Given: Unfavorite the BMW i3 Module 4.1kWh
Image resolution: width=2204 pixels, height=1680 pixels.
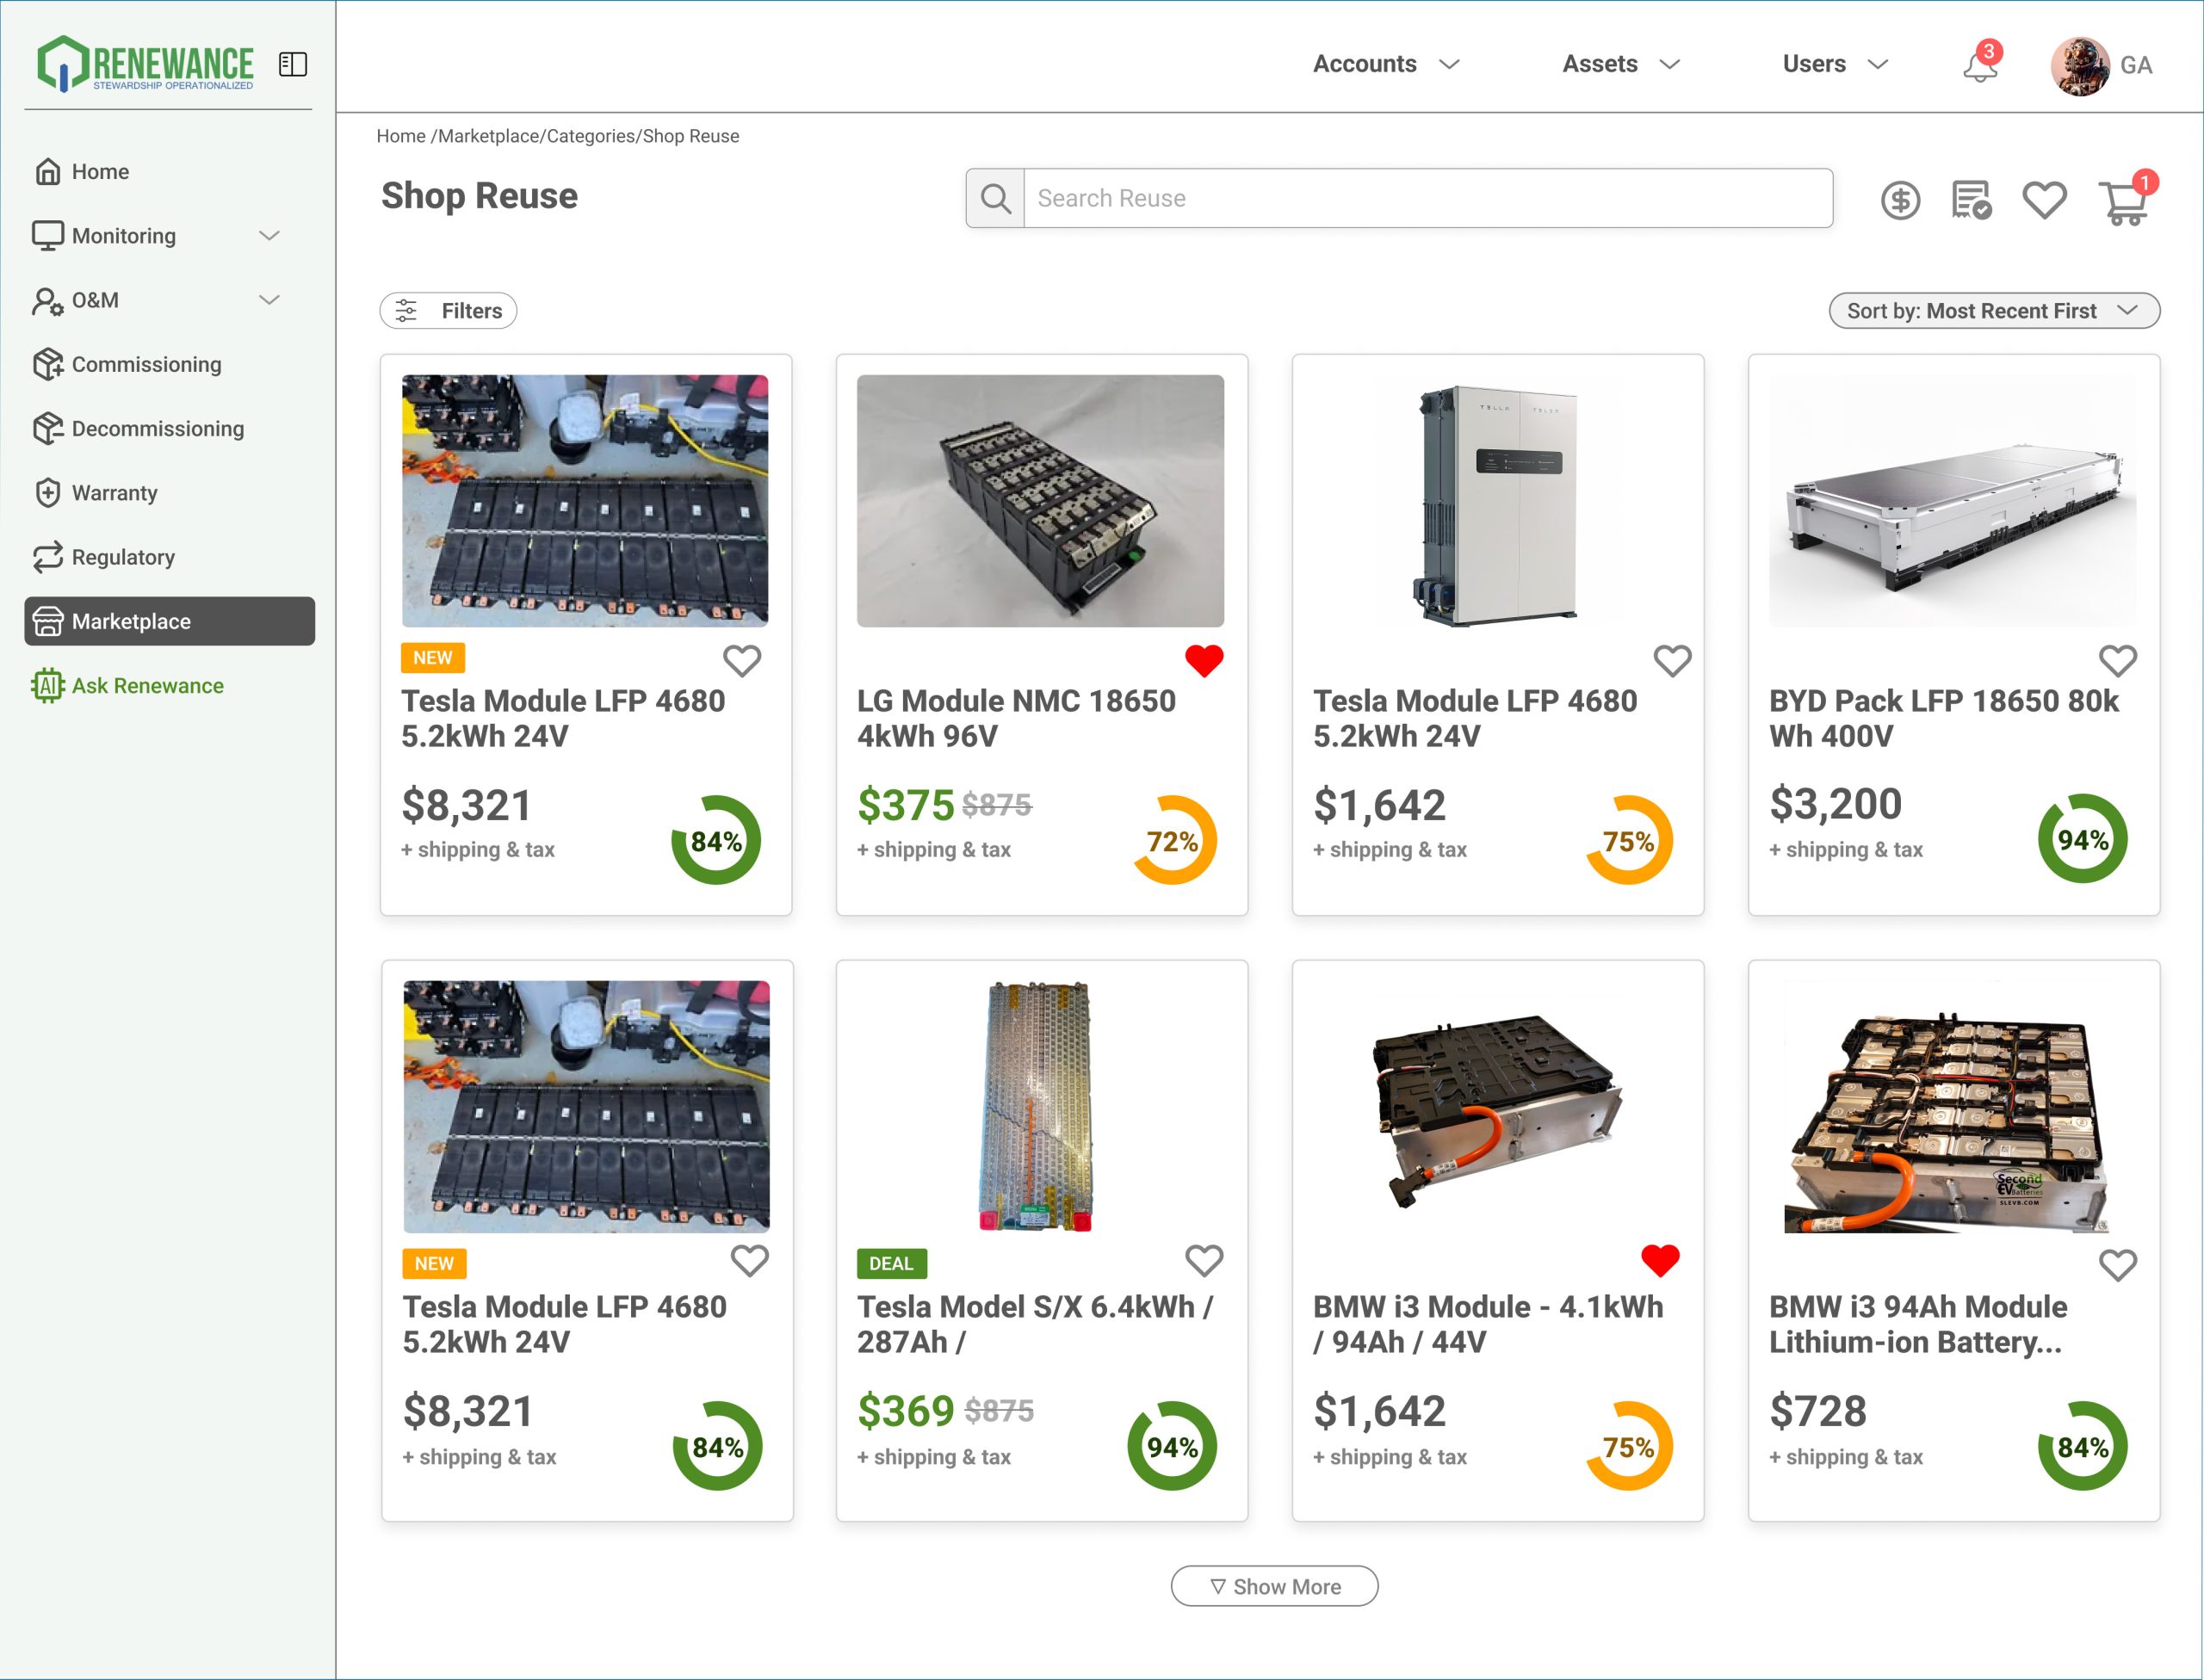Looking at the screenshot, I should [1660, 1260].
